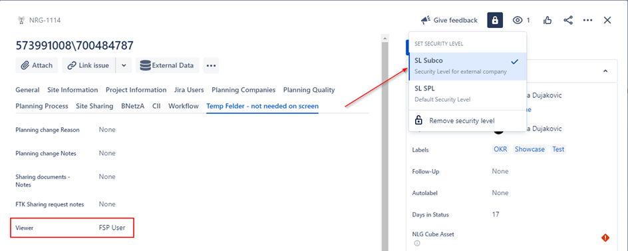Collapse the details panel chevron
628x251 pixels.
[605, 71]
